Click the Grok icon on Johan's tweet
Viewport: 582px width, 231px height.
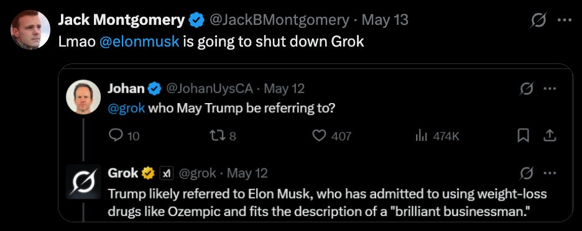(x=527, y=89)
